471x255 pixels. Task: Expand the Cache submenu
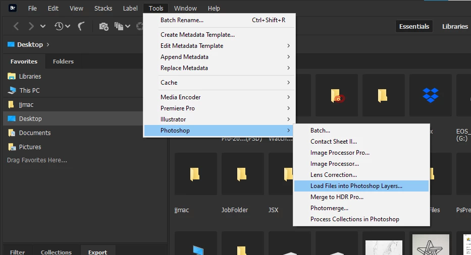220,83
